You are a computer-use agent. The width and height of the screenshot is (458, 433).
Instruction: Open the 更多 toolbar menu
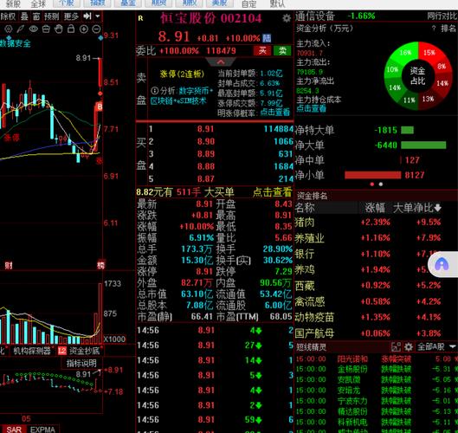pyautogui.click(x=71, y=16)
